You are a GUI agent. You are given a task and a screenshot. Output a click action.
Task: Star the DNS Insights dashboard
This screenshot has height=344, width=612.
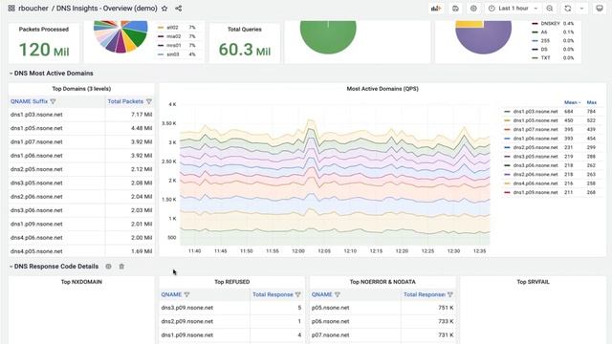tap(164, 9)
